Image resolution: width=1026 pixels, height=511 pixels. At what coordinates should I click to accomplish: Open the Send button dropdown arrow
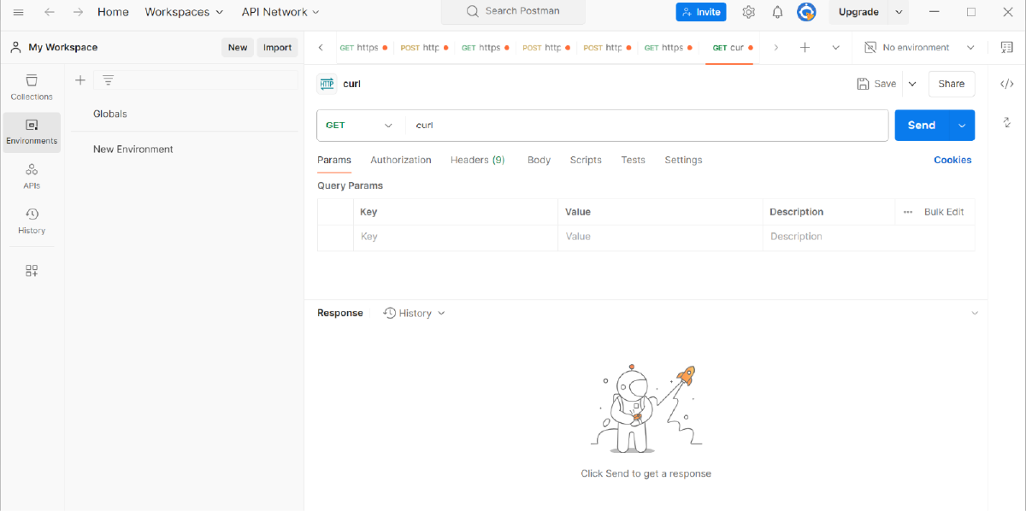pos(962,126)
